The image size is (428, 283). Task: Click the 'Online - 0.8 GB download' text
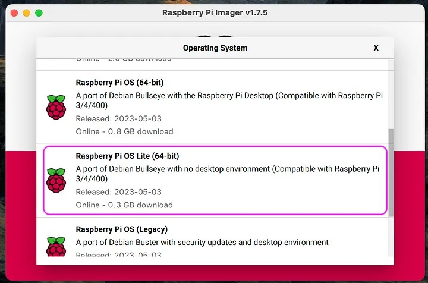[124, 131]
